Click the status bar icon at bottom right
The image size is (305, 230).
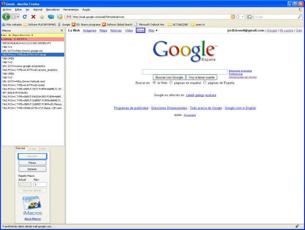click(x=297, y=227)
